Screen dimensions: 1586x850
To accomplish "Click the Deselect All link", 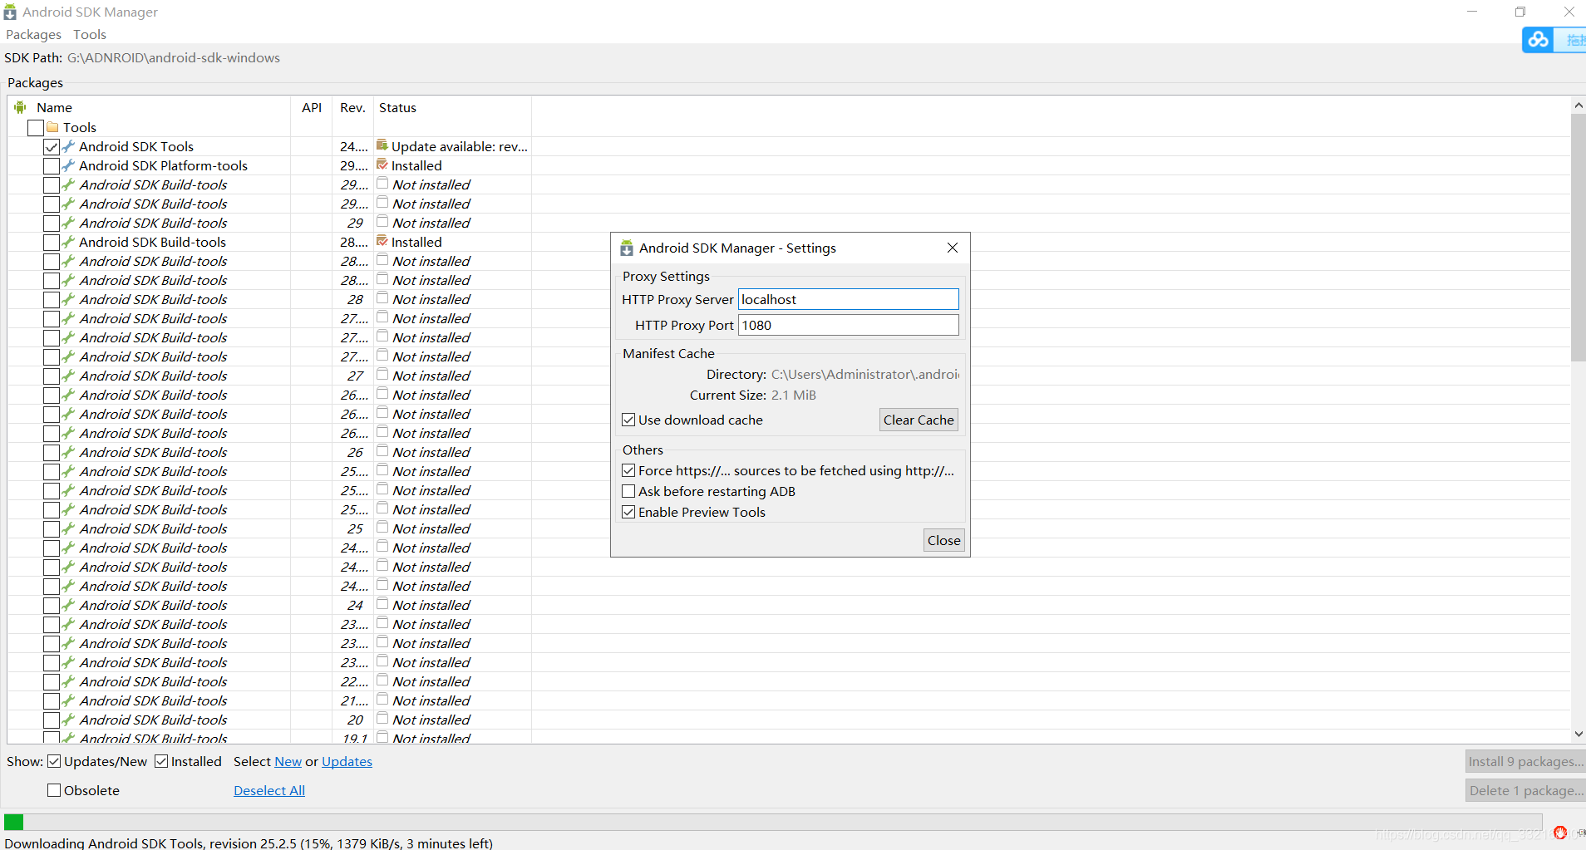I will 269,790.
